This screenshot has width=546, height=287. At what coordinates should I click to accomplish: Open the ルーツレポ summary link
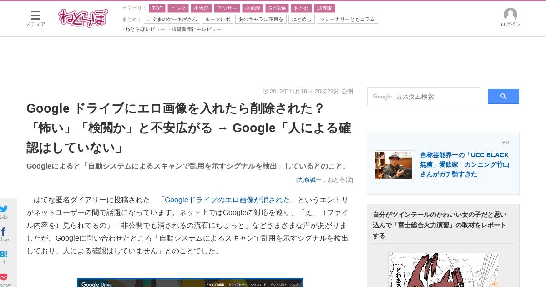point(218,19)
